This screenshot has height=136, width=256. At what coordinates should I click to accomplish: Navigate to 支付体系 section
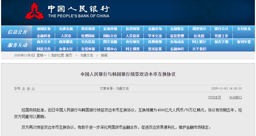[x=244, y=29]
